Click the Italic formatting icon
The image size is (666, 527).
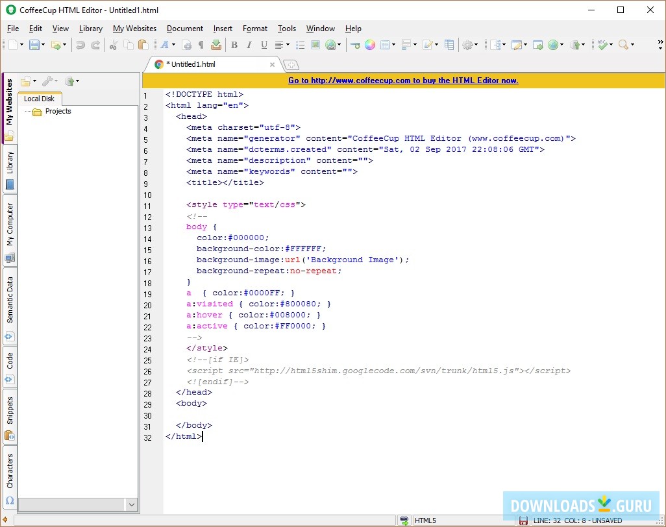pyautogui.click(x=249, y=45)
